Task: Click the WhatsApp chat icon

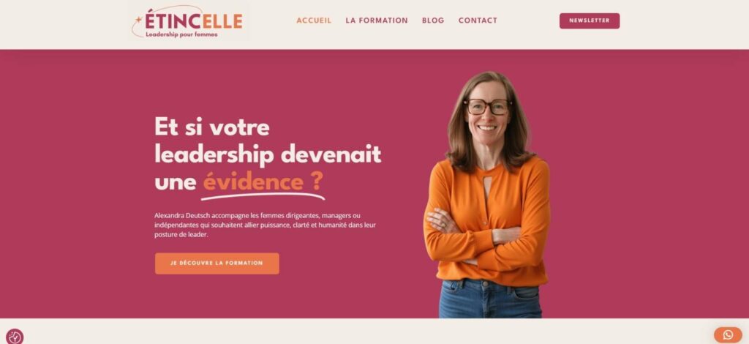Action: click(728, 335)
